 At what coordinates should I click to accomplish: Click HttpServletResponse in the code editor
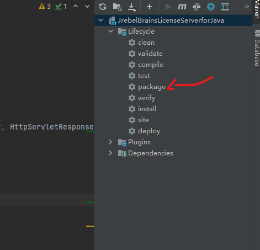coord(52,127)
